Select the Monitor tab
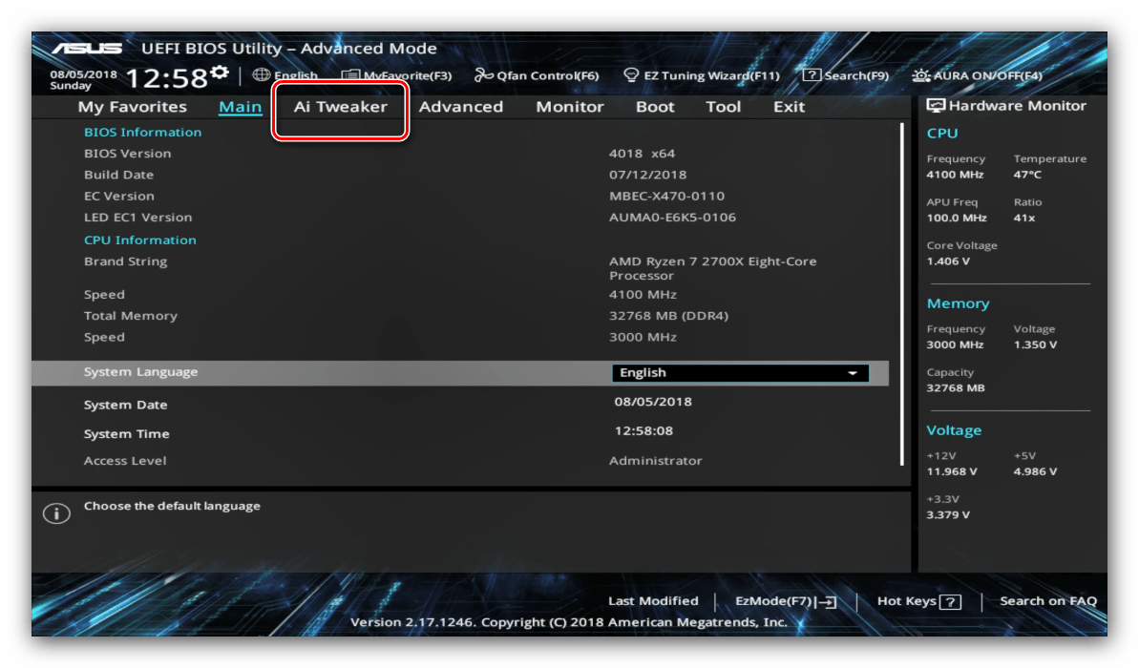Screen dimensions: 1139x668 point(570,107)
